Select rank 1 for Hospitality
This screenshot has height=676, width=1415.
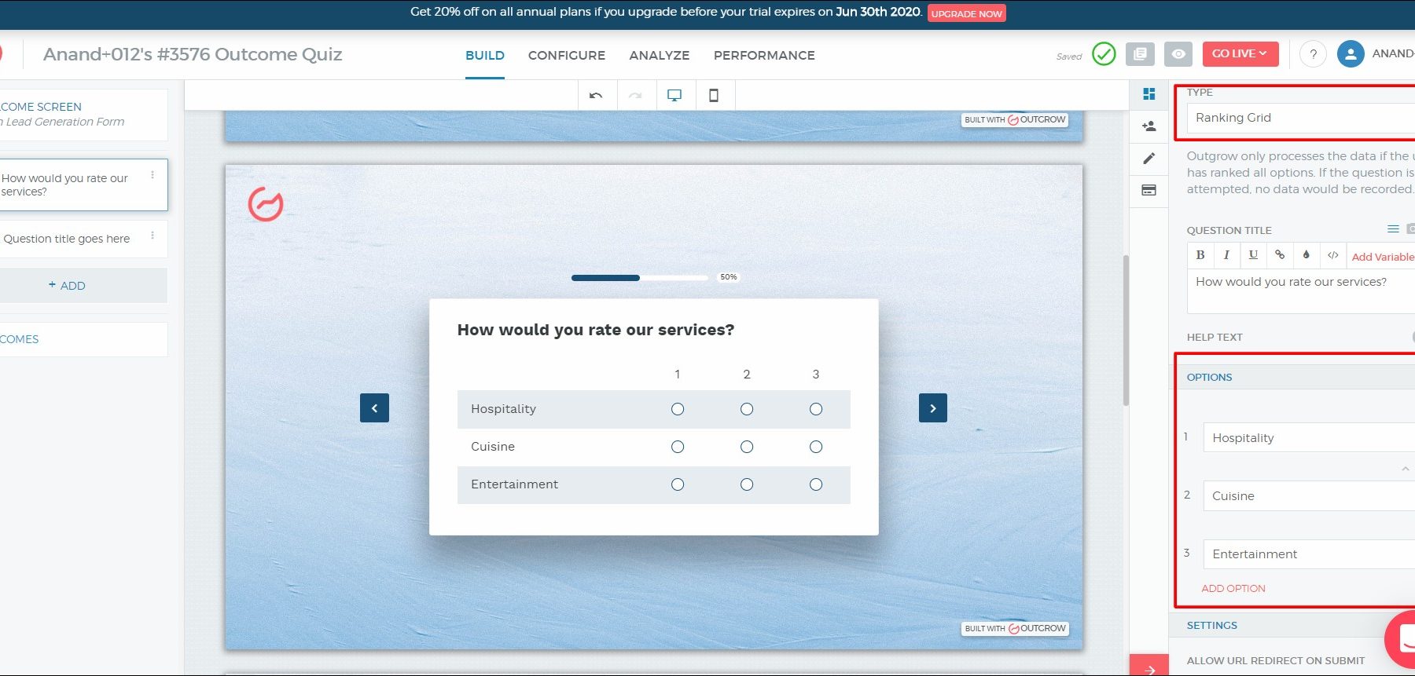pyautogui.click(x=678, y=409)
